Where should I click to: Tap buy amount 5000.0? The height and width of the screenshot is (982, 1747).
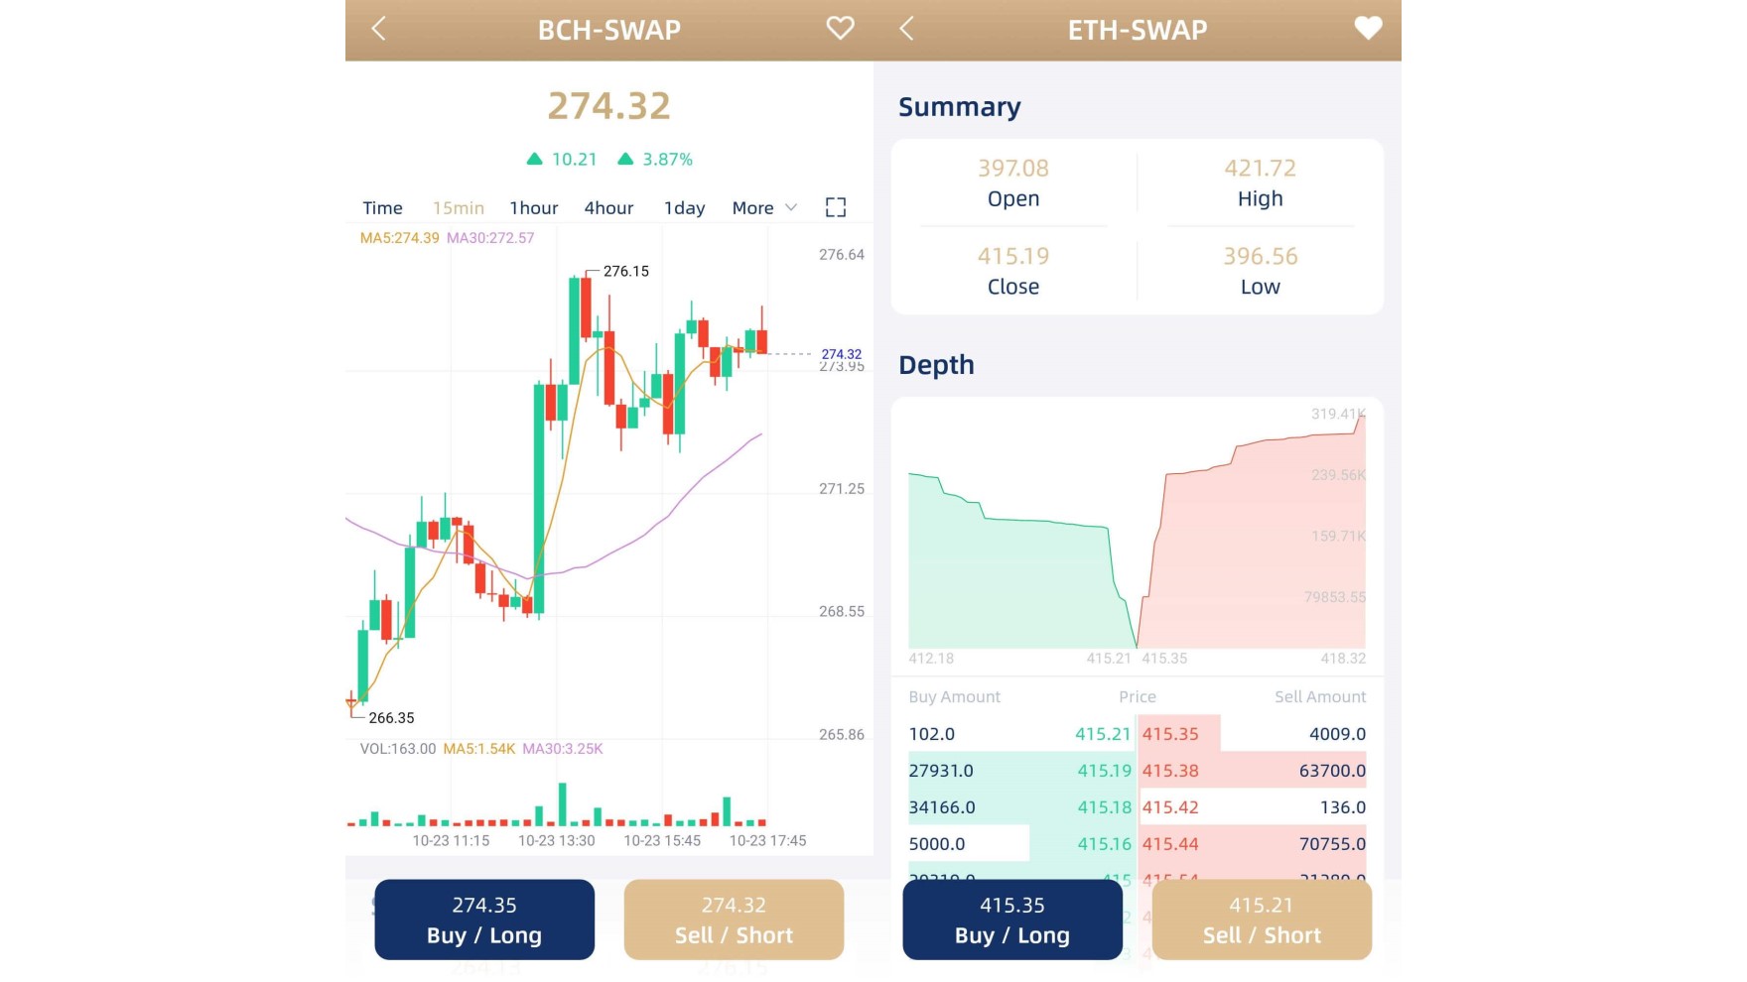936,844
